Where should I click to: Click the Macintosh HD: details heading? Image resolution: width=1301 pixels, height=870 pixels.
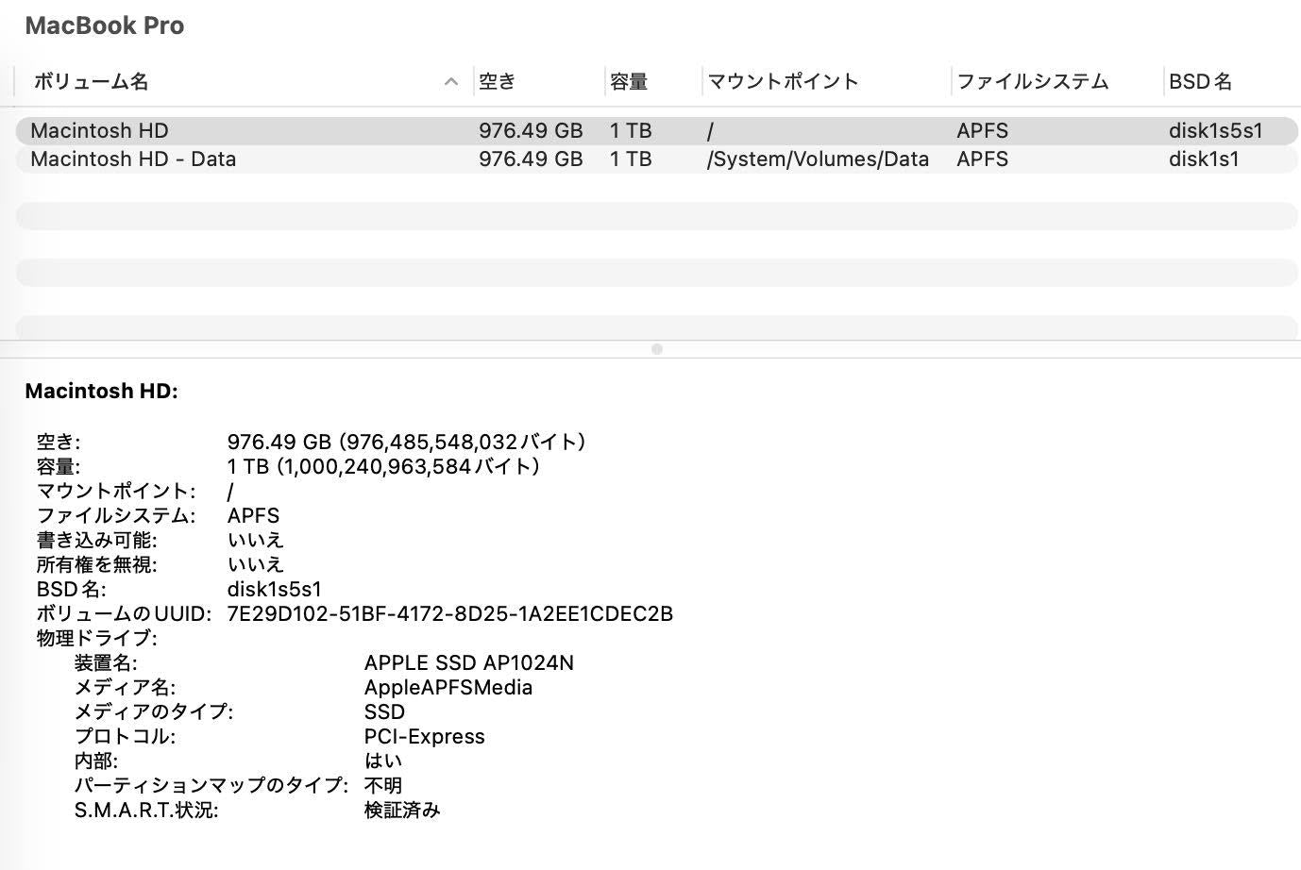coord(101,391)
